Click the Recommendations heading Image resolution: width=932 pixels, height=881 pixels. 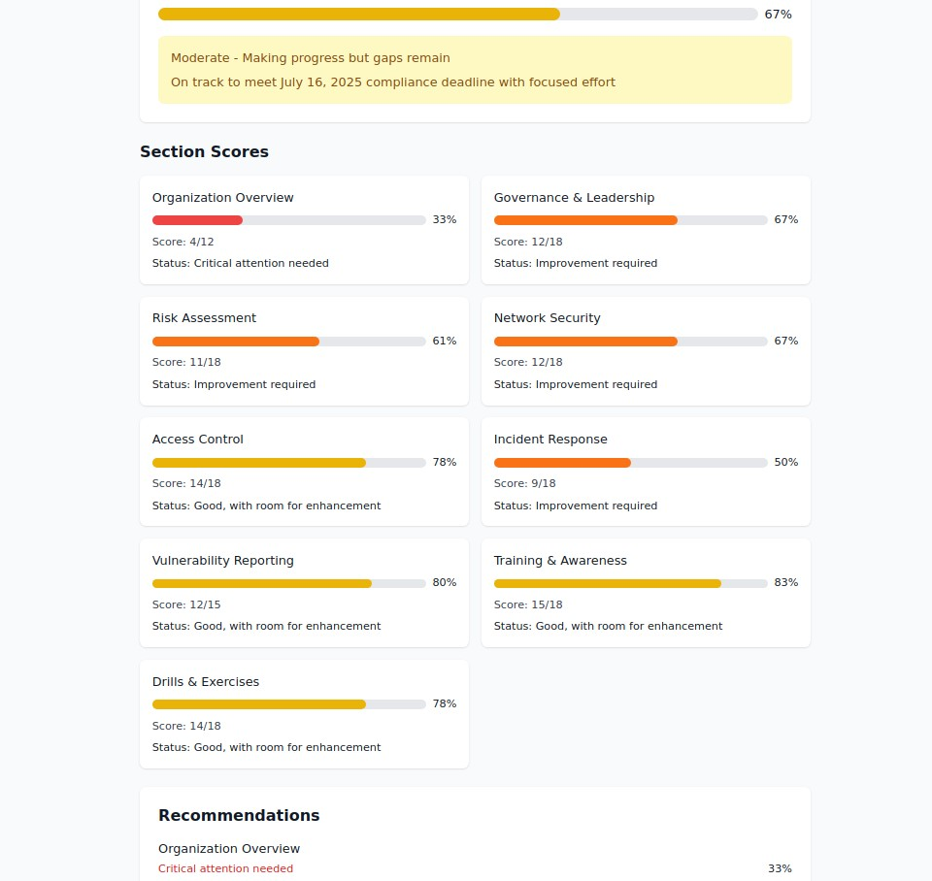pos(239,816)
